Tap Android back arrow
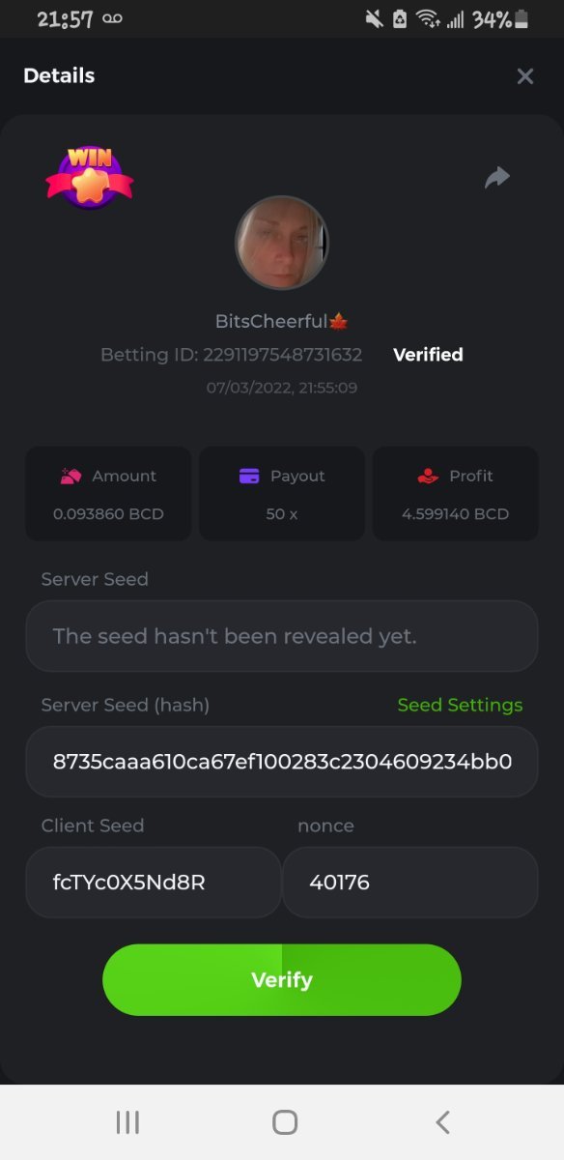Screen dimensions: 564x1160 (442, 1121)
